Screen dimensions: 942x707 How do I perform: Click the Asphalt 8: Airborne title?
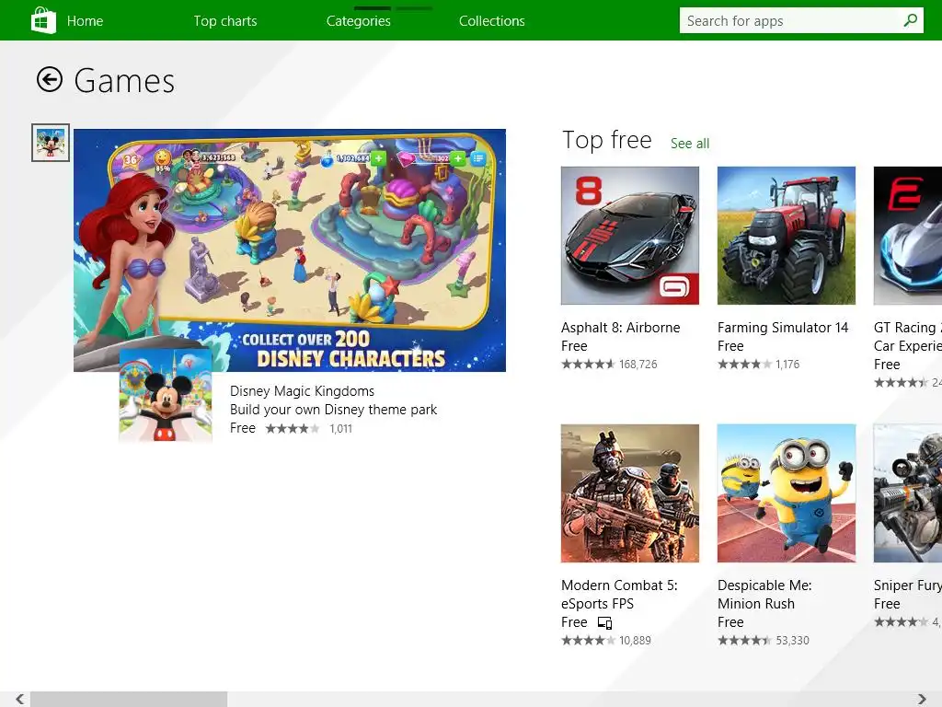tap(621, 327)
